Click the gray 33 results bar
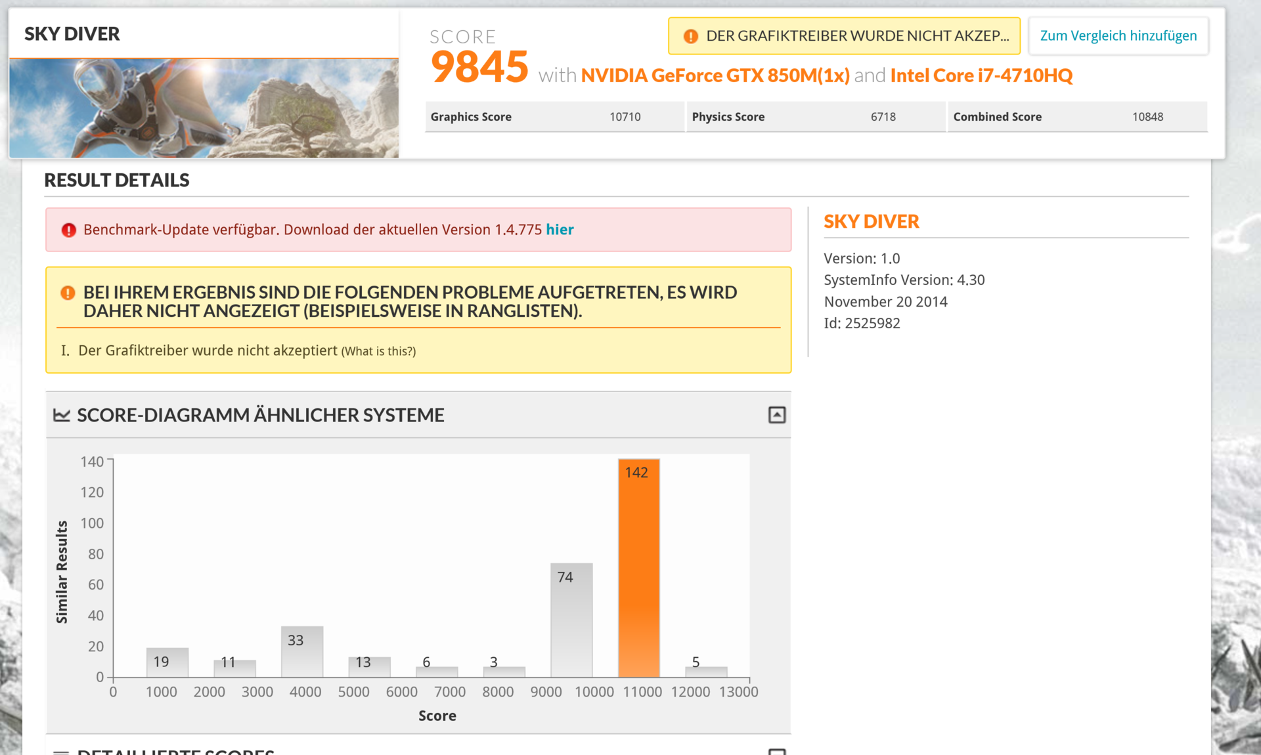 pyautogui.click(x=302, y=651)
